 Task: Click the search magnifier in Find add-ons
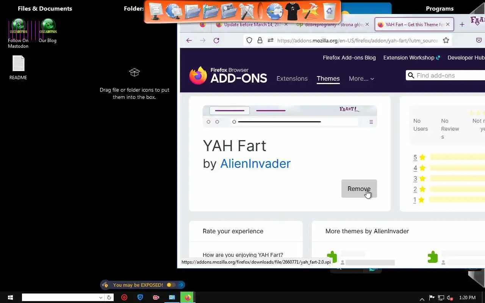(411, 75)
